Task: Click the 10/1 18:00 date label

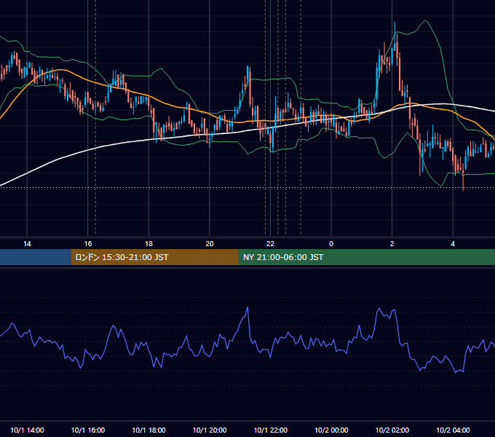Action: point(148,430)
